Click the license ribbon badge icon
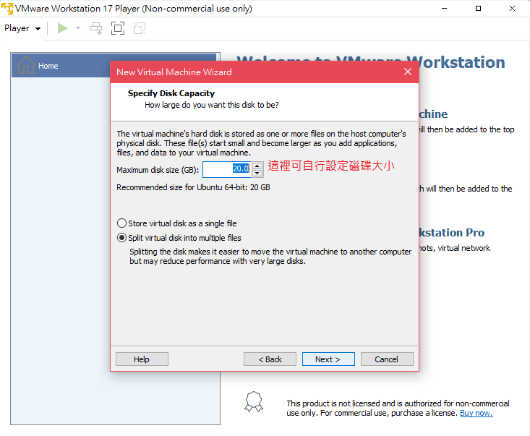The width and height of the screenshot is (530, 436). tap(254, 401)
